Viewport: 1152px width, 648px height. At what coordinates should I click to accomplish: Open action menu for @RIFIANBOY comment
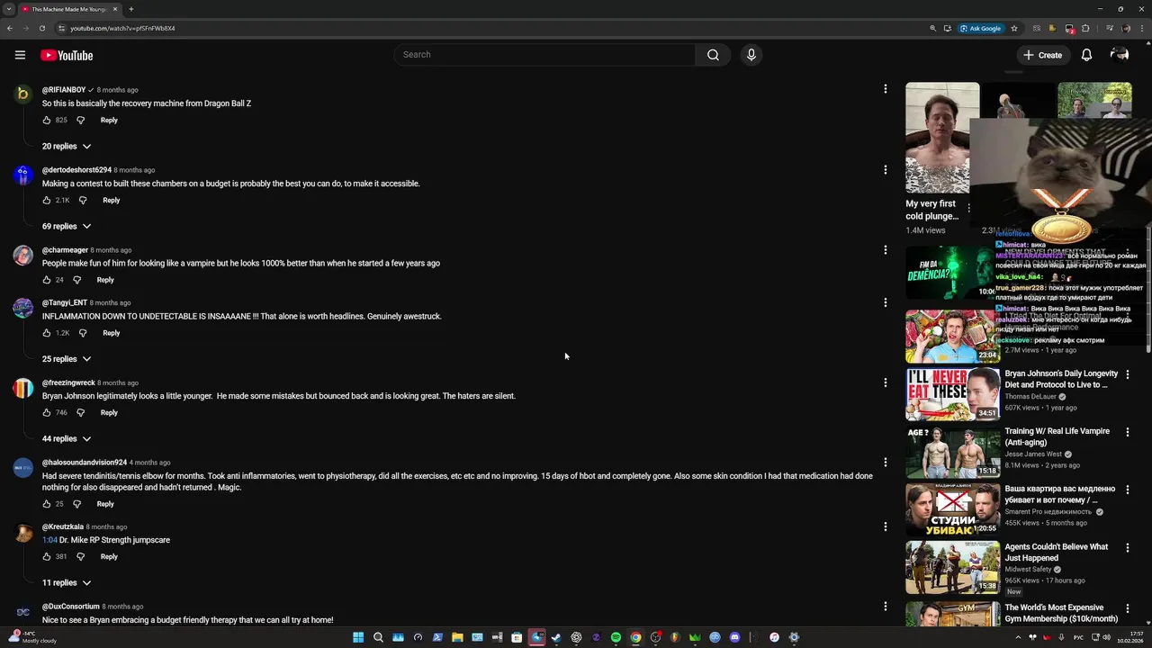(886, 89)
